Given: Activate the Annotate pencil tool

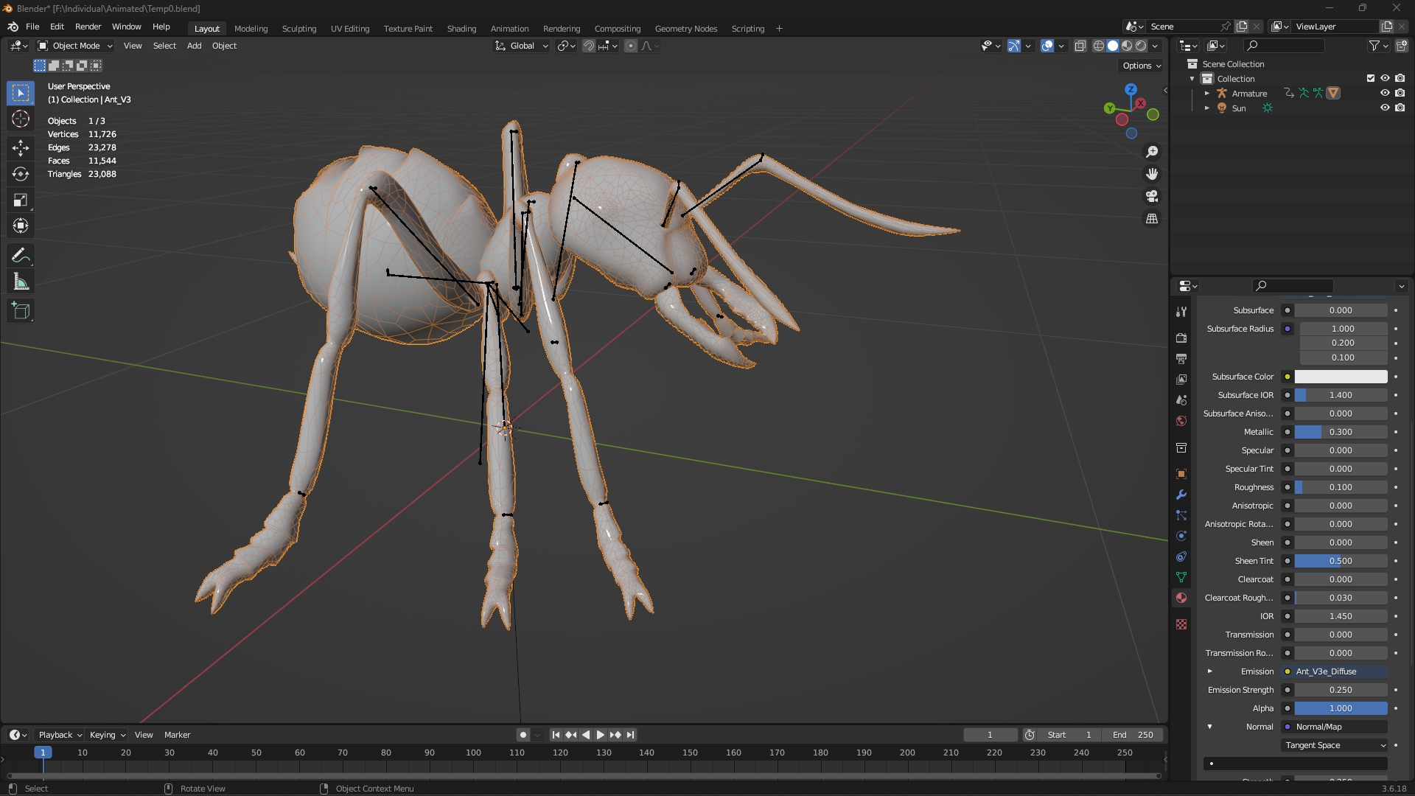Looking at the screenshot, I should 21,256.
